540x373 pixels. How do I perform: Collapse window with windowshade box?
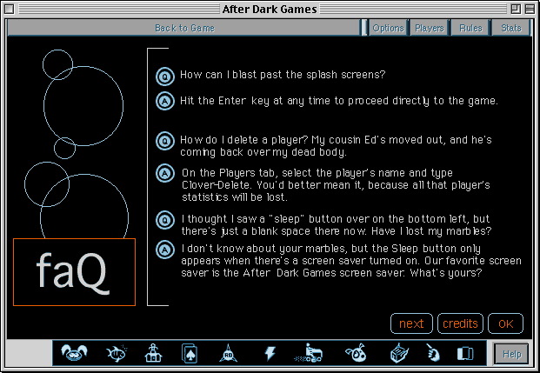pyautogui.click(x=530, y=9)
